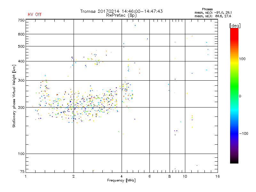Click the x-axis "10" tick label
Screen dimensions: 256x192
pos(185,176)
